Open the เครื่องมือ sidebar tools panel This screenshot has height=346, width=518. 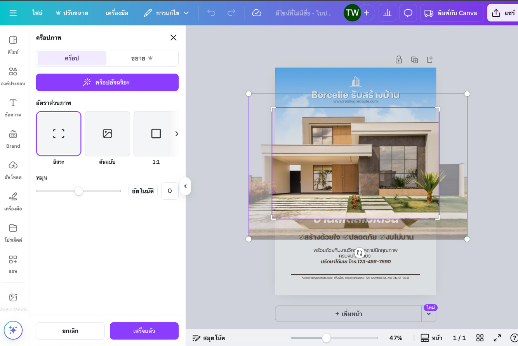point(13,201)
